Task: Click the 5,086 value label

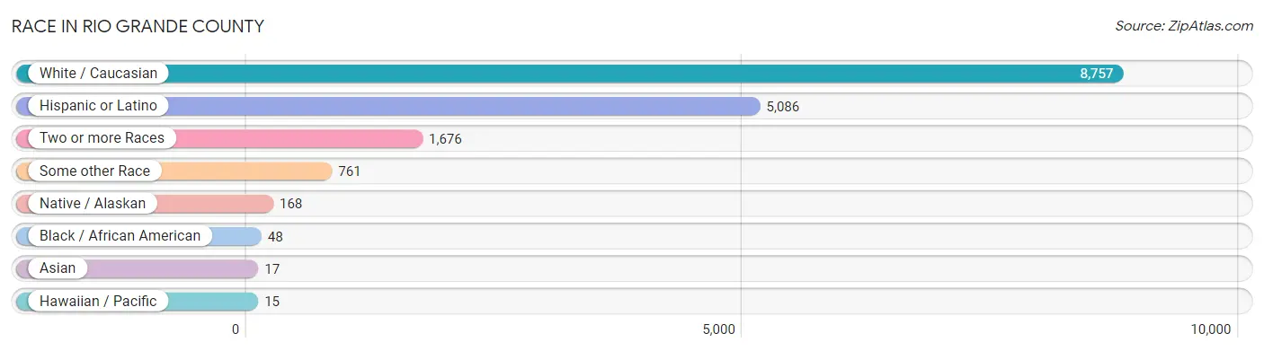Action: 783,107
